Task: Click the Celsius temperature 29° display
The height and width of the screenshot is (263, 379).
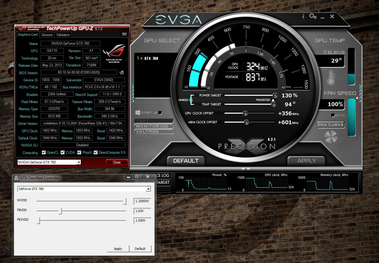Action: tap(330, 61)
